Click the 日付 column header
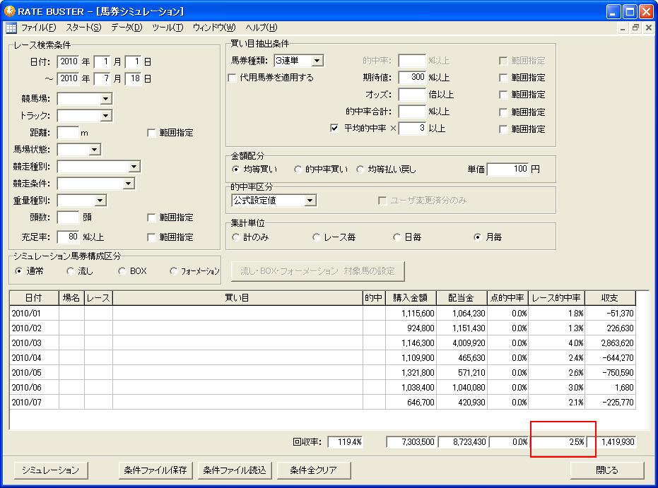Image resolution: width=658 pixels, height=488 pixels. coord(34,298)
